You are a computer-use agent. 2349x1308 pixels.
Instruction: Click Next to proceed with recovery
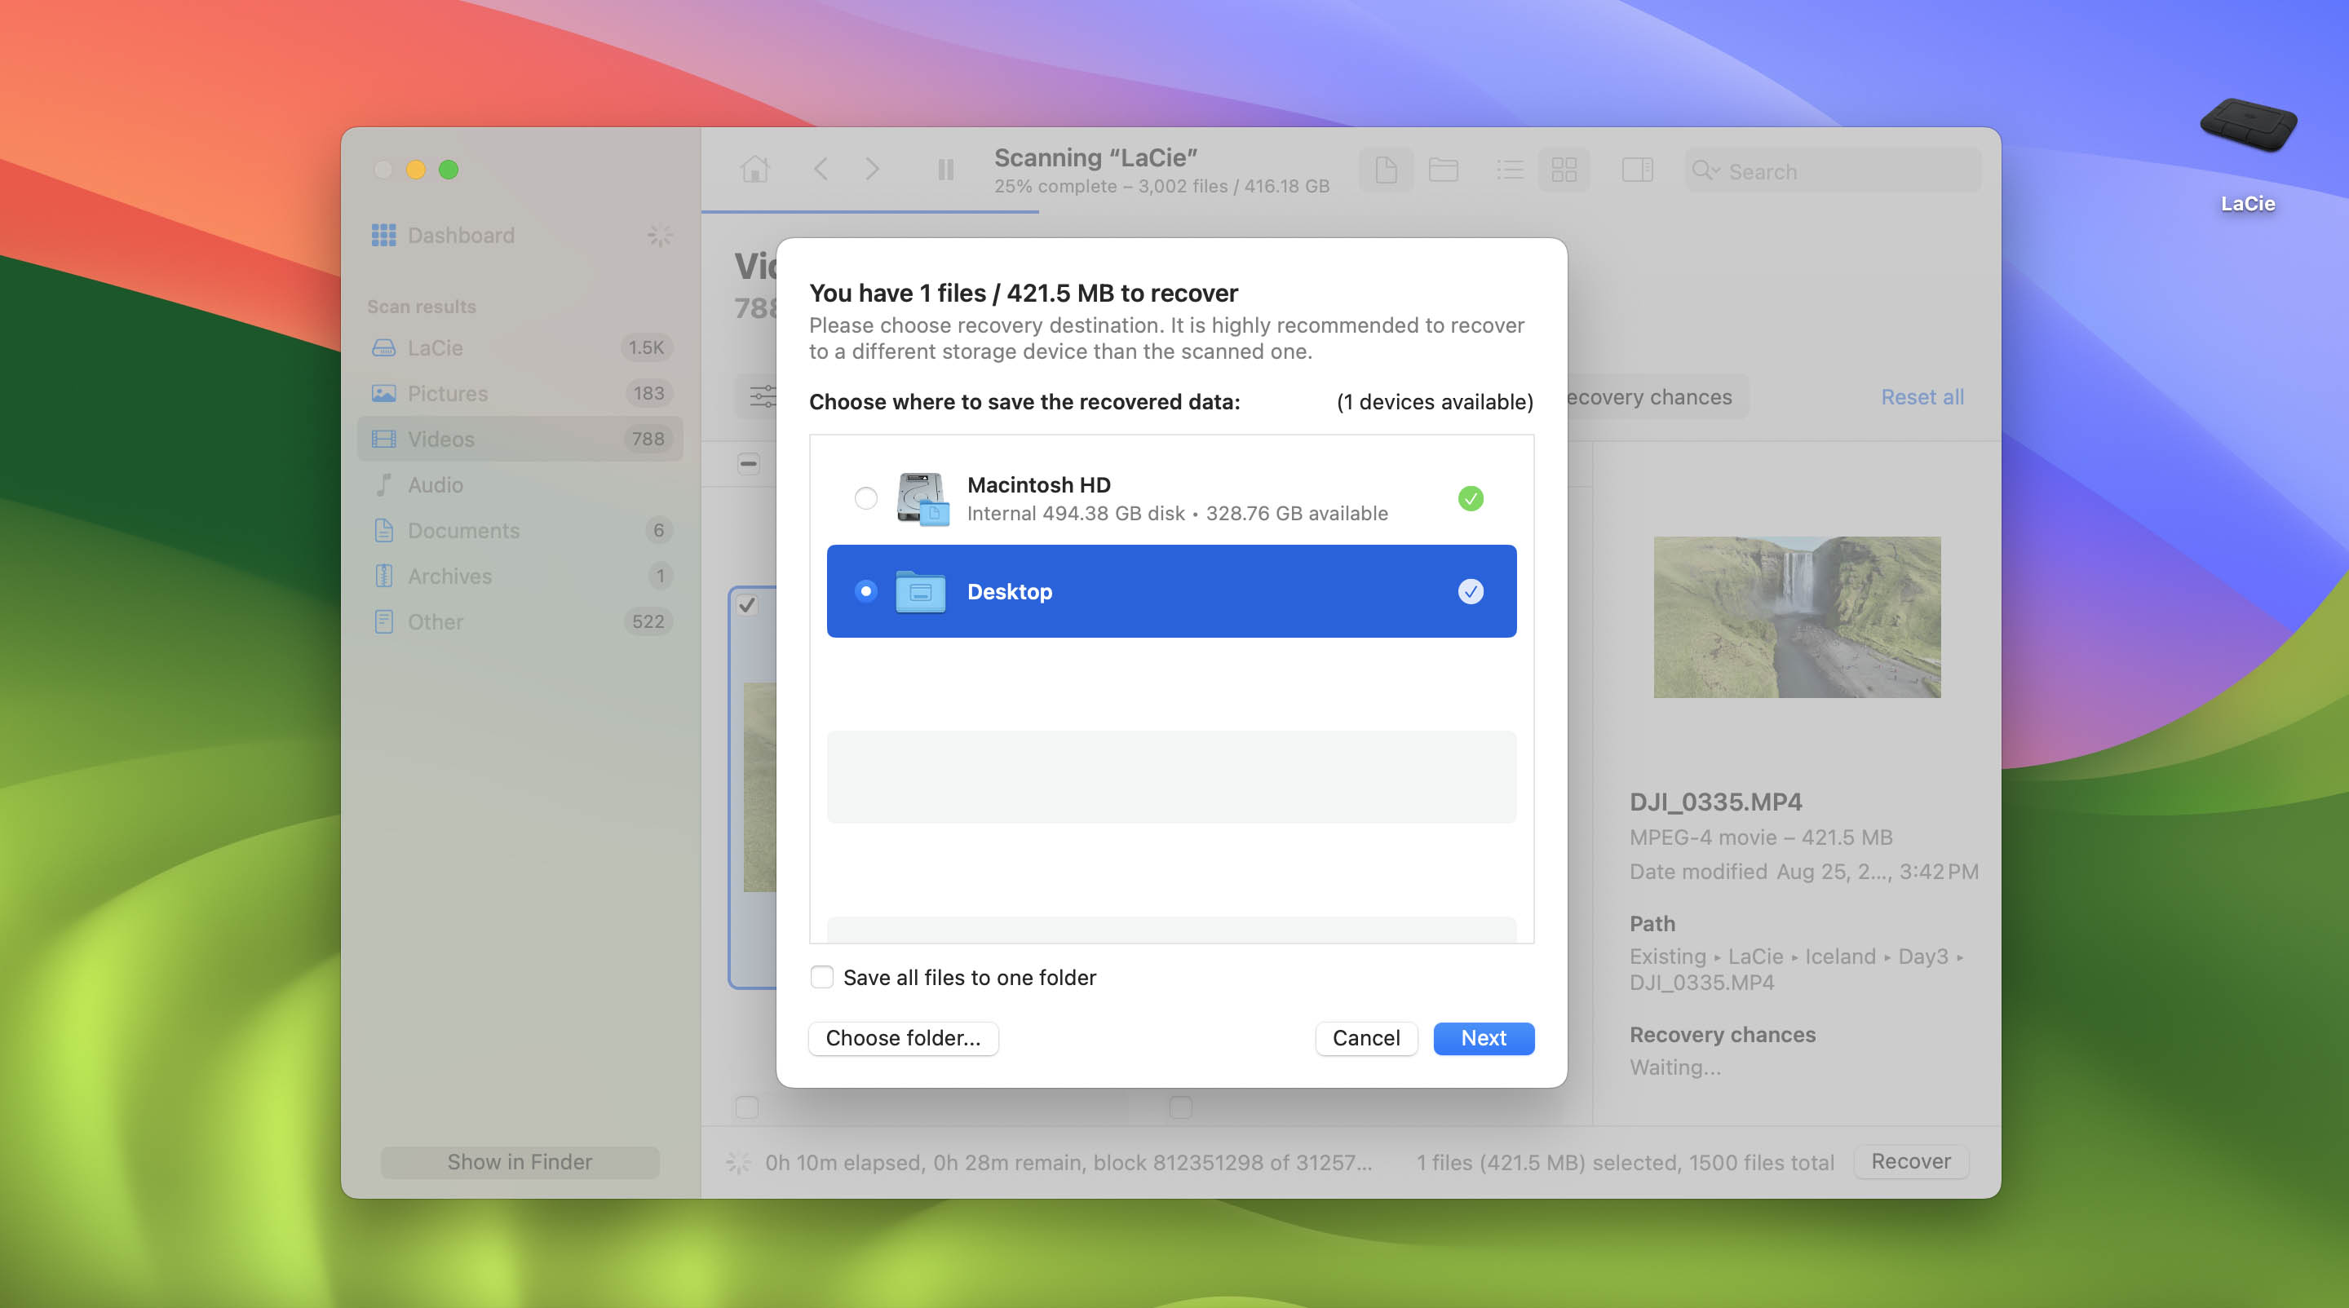[1484, 1037]
